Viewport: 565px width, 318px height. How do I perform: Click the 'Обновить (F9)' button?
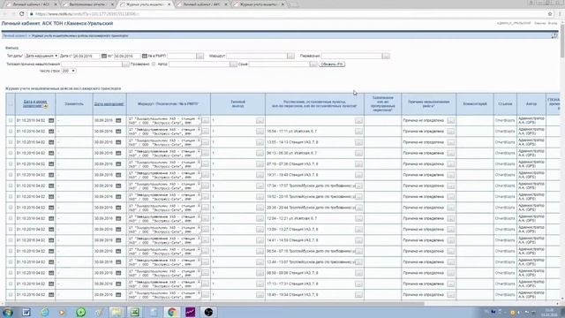pos(332,64)
